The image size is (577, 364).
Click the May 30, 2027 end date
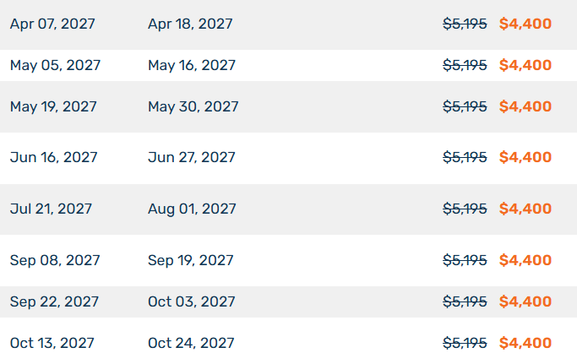pos(193,106)
